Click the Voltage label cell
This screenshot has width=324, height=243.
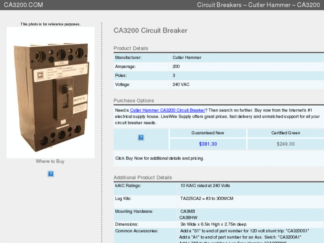tap(141, 84)
